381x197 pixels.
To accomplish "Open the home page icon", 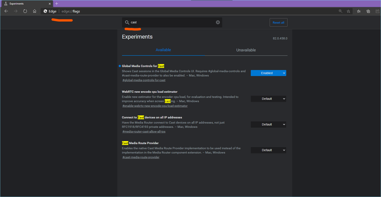I will pos(34,11).
